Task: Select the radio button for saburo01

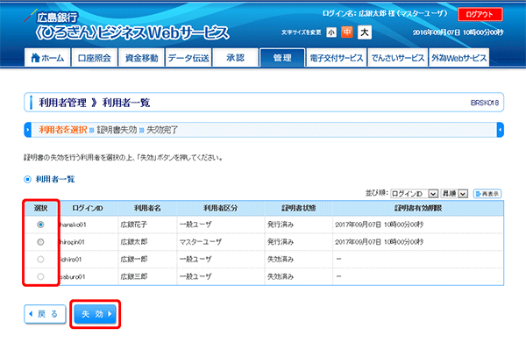Action: 40,277
